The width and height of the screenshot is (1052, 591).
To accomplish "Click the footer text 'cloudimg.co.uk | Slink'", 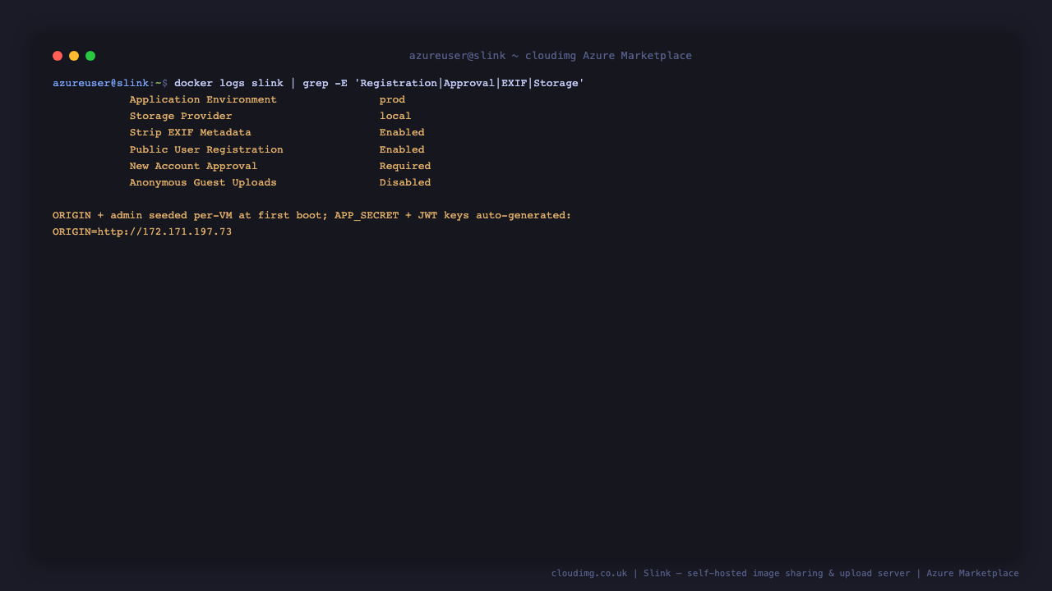I will click(611, 573).
